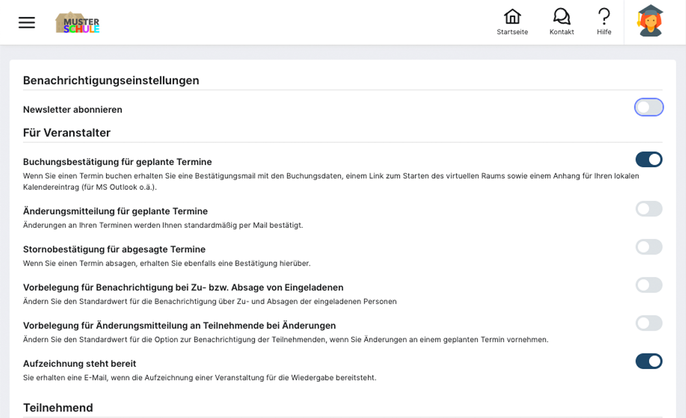Viewport: 686px width, 418px height.
Task: Open the hamburger navigation menu
Action: [x=26, y=22]
